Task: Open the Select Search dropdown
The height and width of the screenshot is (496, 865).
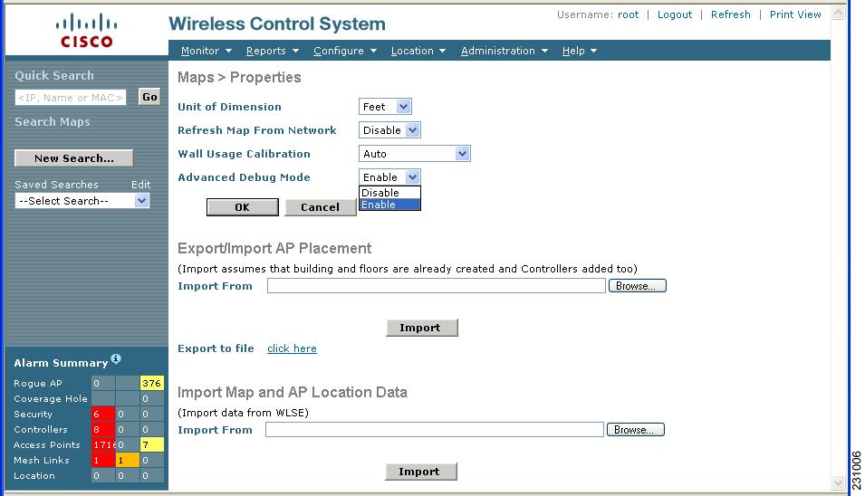Action: [x=82, y=201]
